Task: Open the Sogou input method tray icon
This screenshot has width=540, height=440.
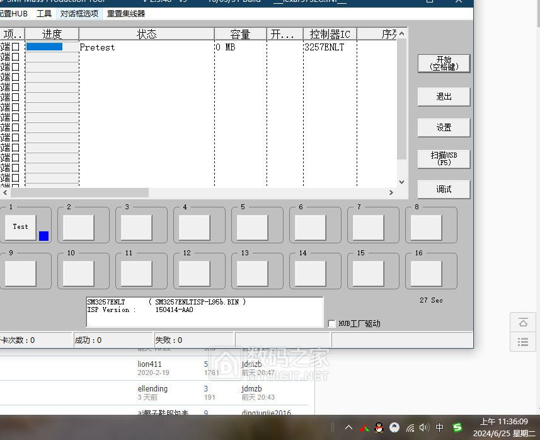Action: pyautogui.click(x=457, y=427)
